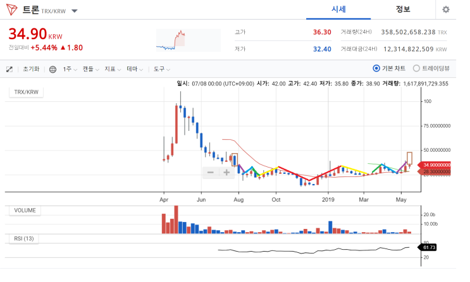
Task: Open the 도구 tools dropdown
Action: 162,69
